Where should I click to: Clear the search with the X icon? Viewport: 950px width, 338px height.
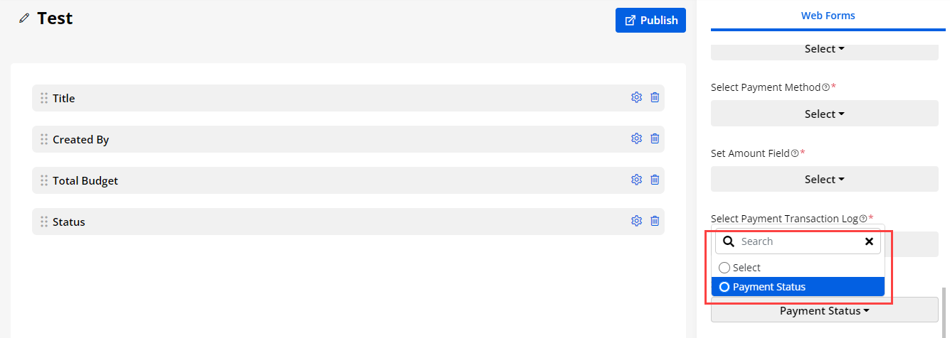click(869, 241)
